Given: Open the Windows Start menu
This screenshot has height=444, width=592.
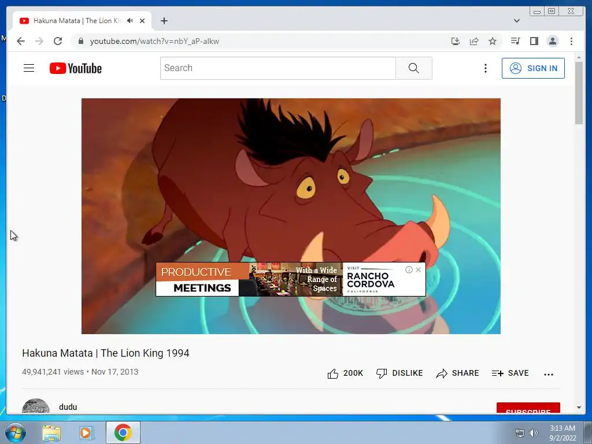Looking at the screenshot, I should [16, 432].
